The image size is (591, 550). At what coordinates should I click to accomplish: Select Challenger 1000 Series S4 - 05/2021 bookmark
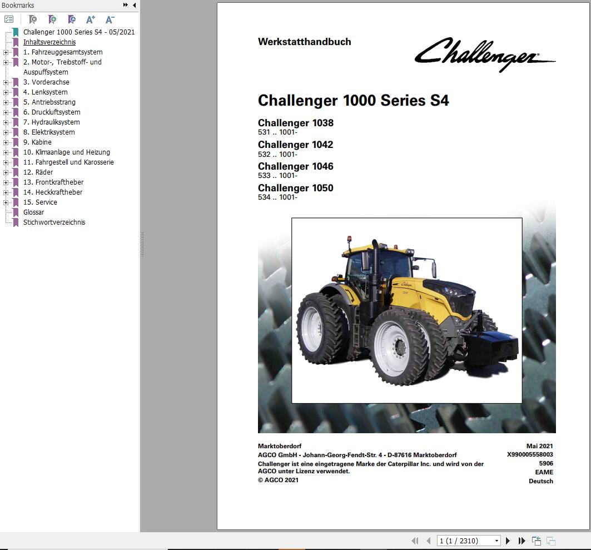pyautogui.click(x=79, y=32)
